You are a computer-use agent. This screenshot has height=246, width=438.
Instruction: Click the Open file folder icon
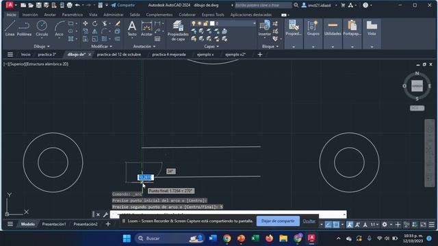(x=31, y=5)
